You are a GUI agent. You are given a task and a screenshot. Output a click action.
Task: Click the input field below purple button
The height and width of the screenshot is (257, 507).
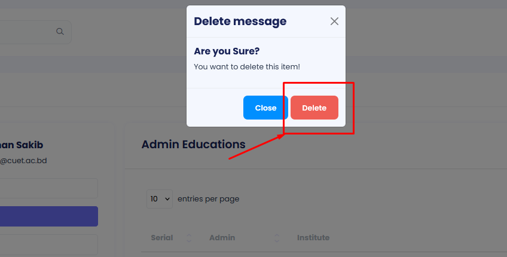click(48, 244)
